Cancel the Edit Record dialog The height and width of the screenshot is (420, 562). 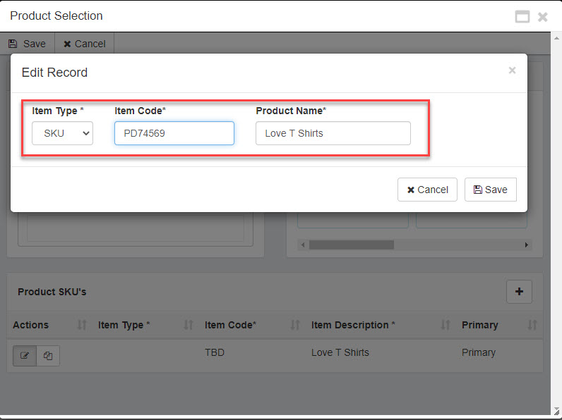point(427,190)
